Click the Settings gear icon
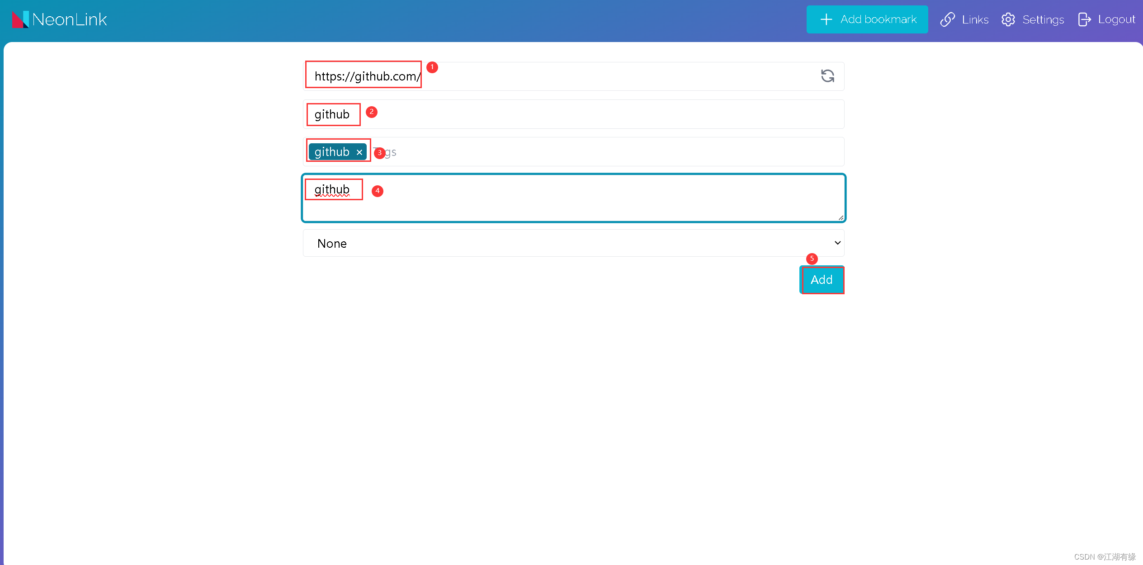Screen dimensions: 1143x565 coord(1008,19)
